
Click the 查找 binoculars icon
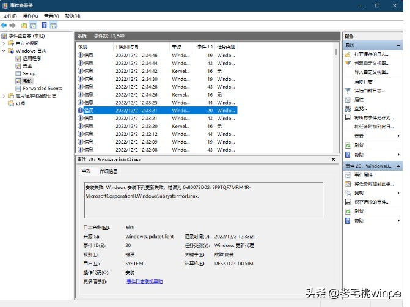[348, 109]
